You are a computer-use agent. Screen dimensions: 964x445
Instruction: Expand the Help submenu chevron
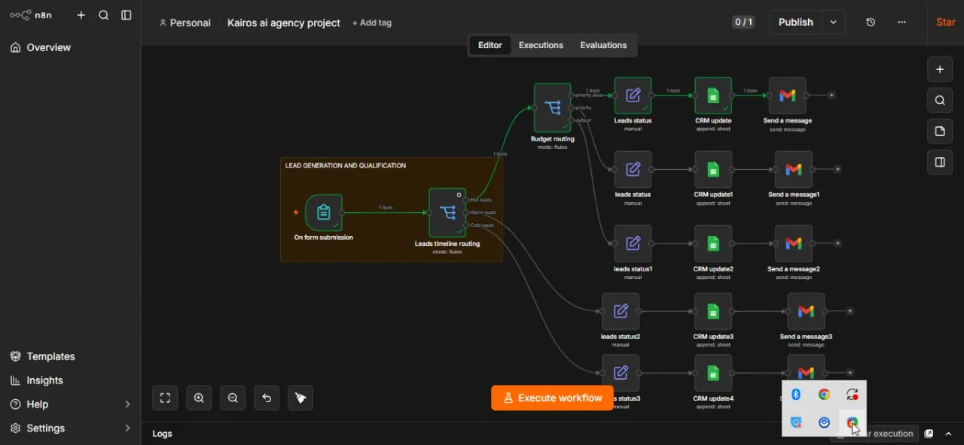point(127,404)
